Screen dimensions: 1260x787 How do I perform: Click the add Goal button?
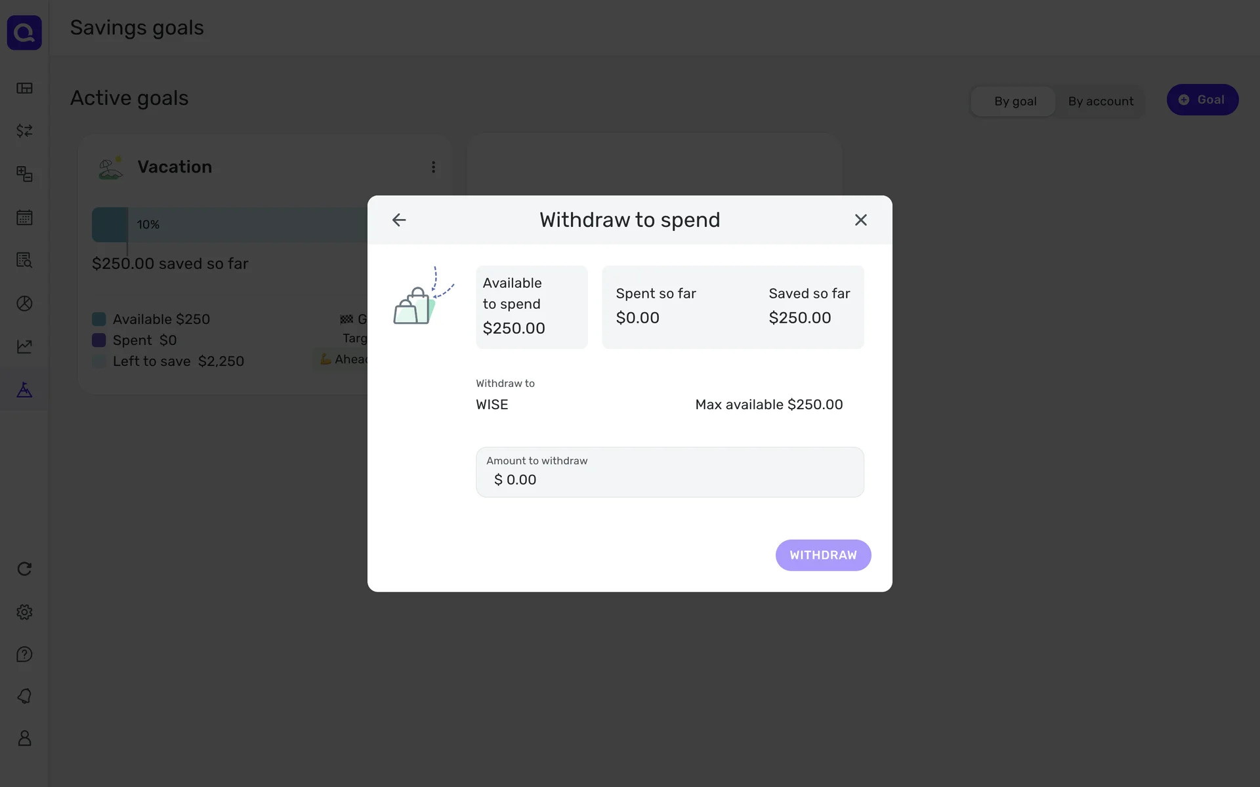[1202, 100]
